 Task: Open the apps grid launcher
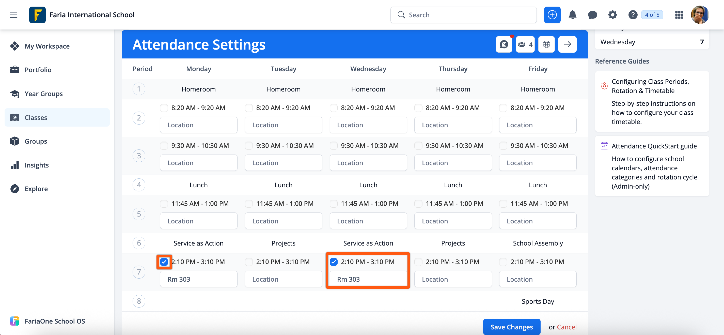[679, 15]
